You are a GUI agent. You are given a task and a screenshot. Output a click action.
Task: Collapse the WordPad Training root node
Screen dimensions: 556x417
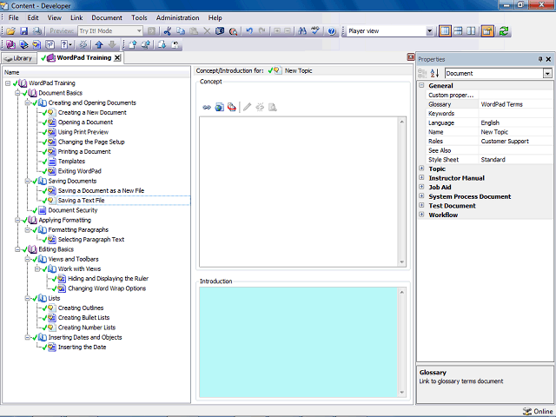tap(8, 83)
